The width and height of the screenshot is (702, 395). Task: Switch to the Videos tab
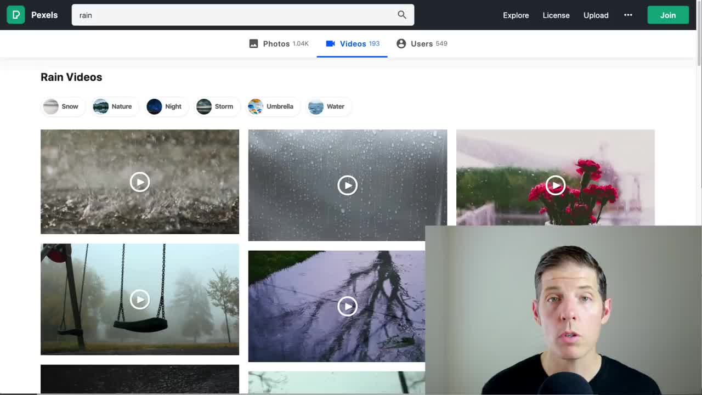pyautogui.click(x=352, y=43)
